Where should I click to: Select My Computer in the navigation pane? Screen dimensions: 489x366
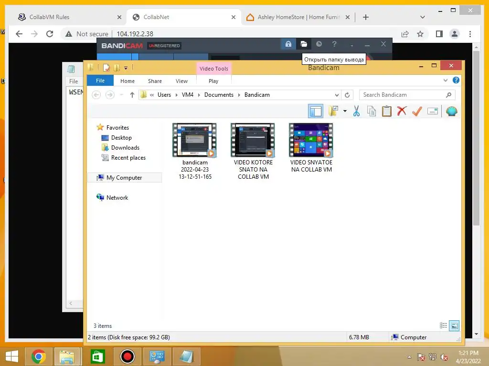pyautogui.click(x=124, y=177)
